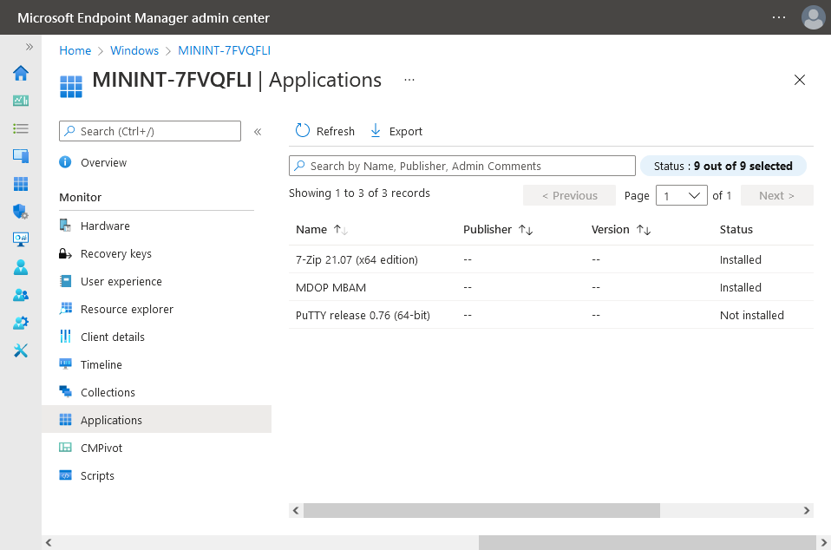Screen dimensions: 831x550
Task: Open the Collections menu item
Action: 156,392
